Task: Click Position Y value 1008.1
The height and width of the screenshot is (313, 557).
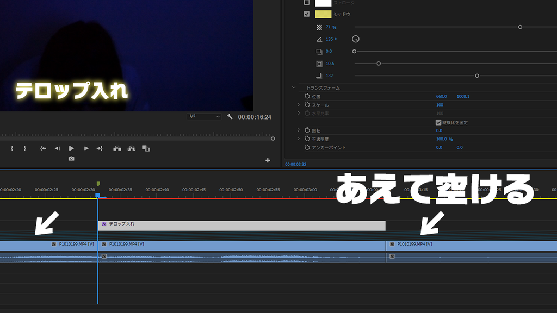Action: 463,96
